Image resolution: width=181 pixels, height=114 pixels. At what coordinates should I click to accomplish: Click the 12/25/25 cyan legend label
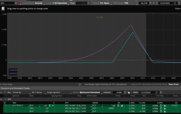[x=13, y=74]
